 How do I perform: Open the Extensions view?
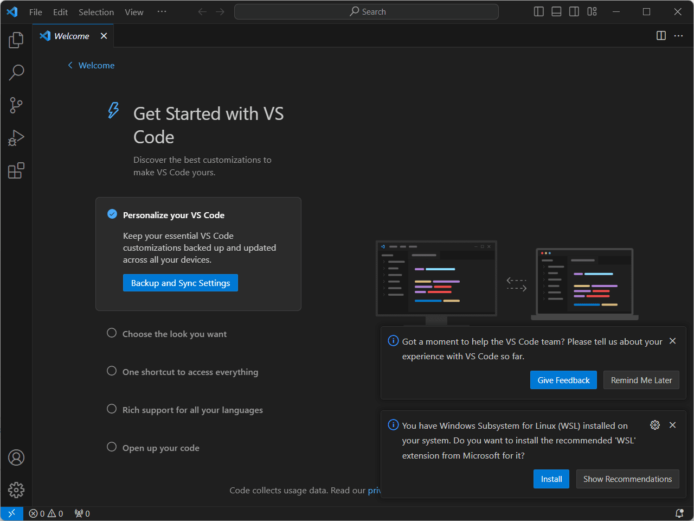tap(16, 170)
